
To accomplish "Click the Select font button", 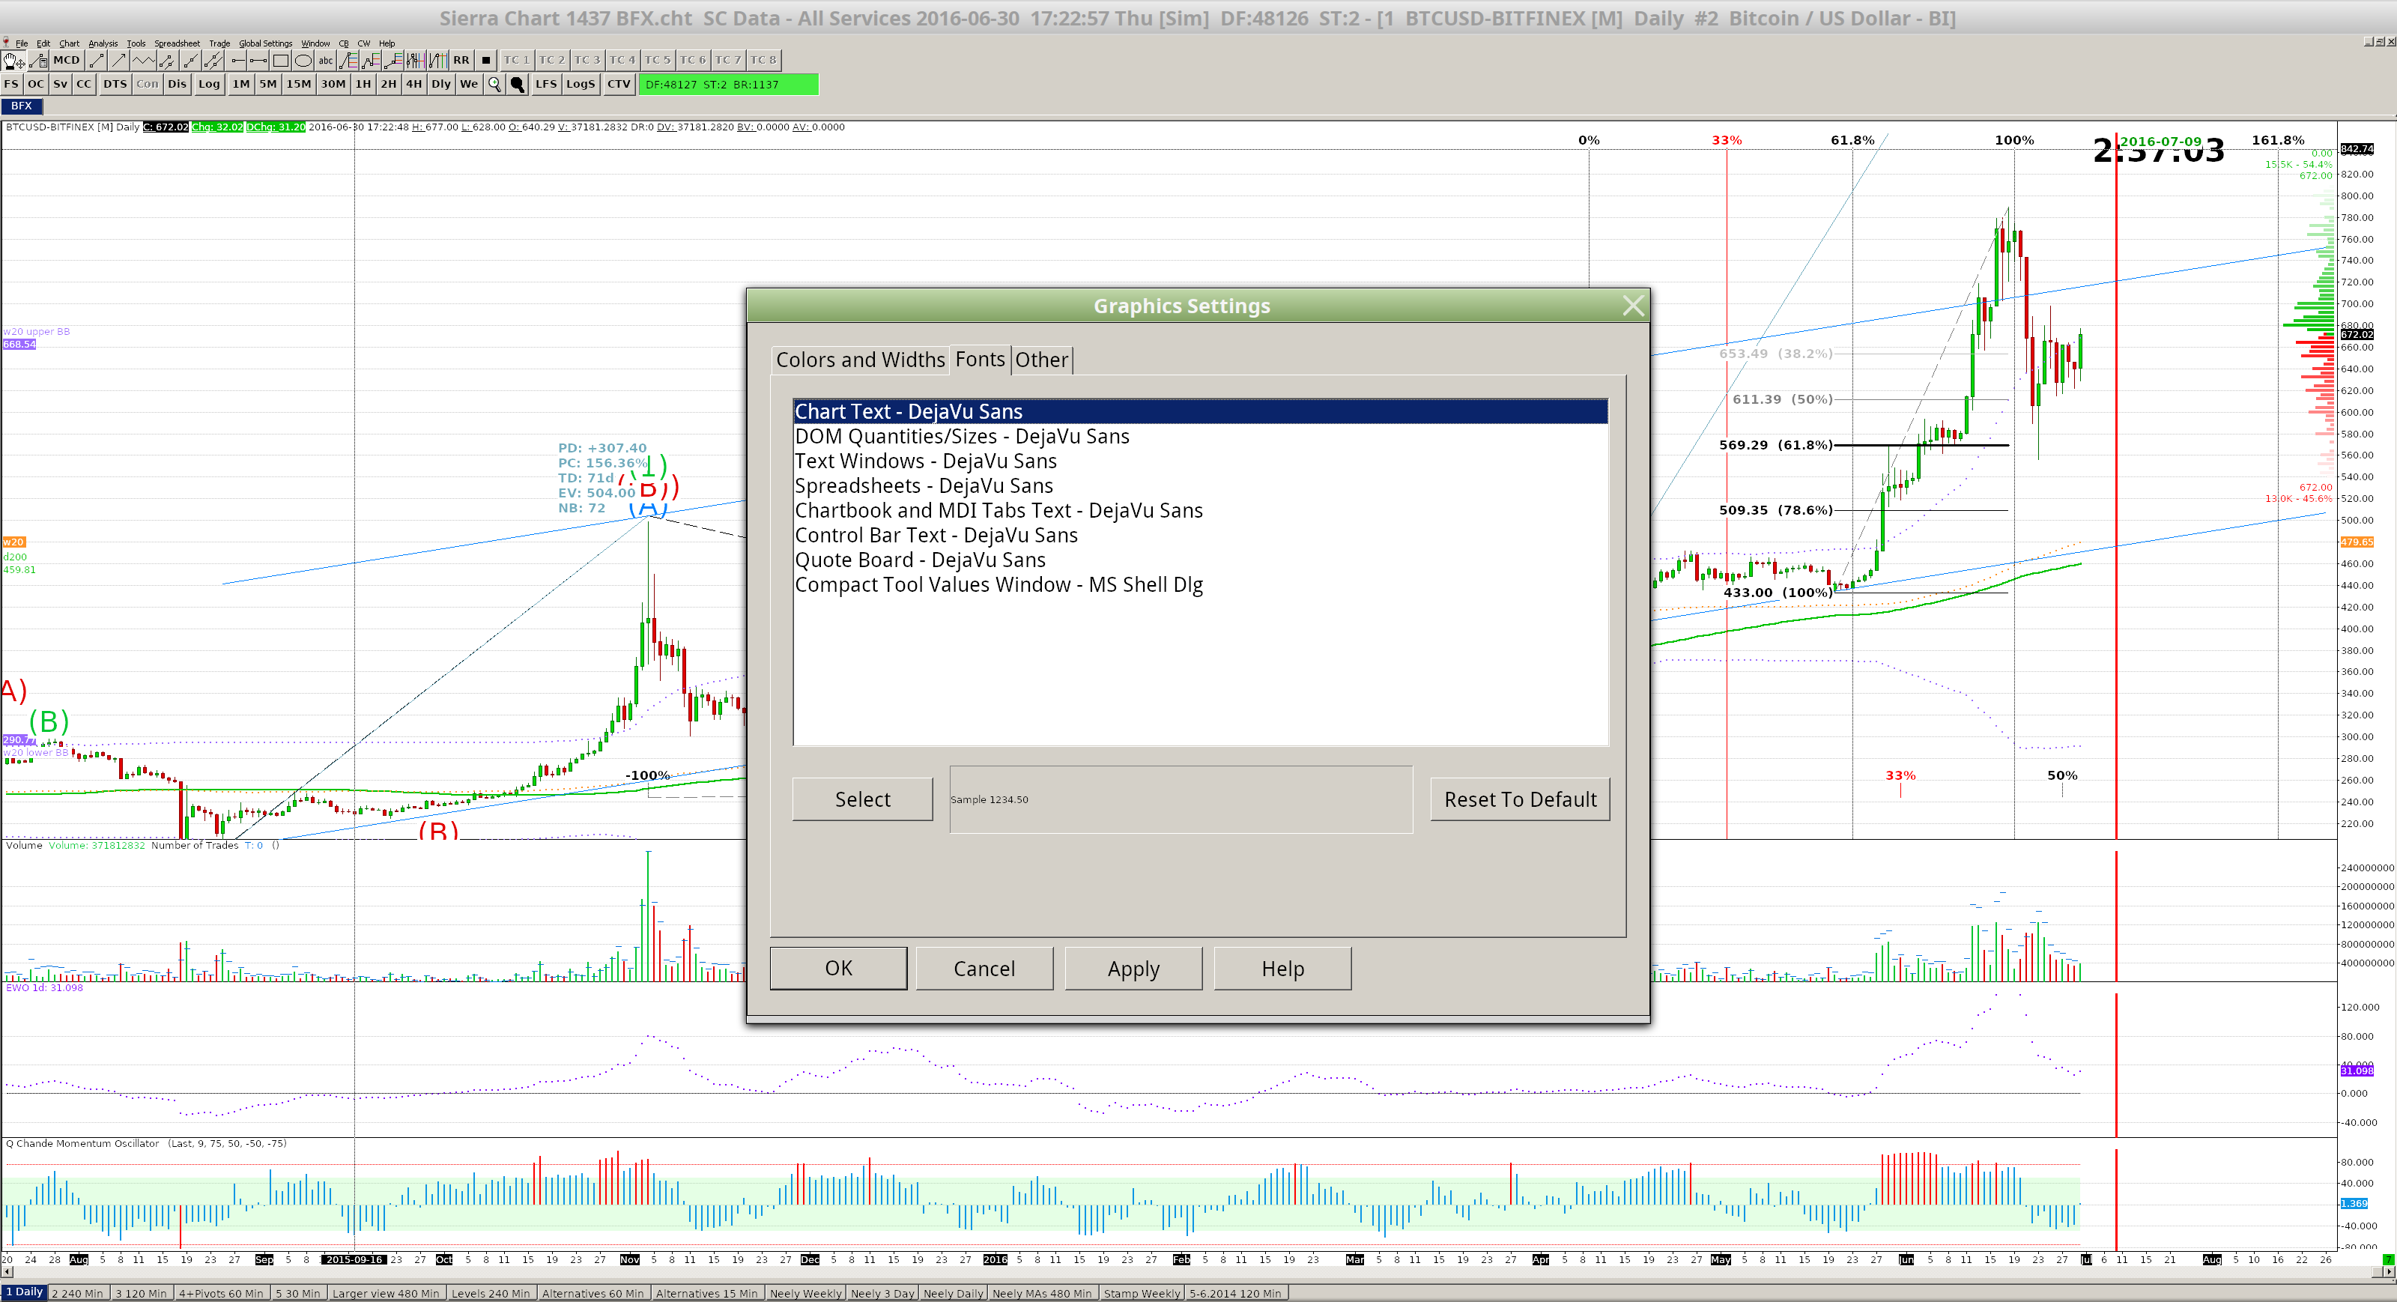I will (861, 799).
